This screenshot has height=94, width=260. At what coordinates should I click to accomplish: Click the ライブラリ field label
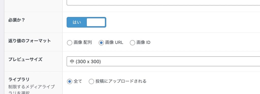pos(19,80)
